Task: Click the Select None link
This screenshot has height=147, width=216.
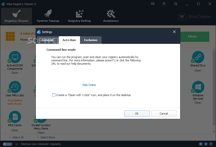Action: coord(48,137)
